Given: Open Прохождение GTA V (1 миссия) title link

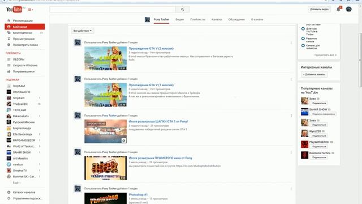Looking at the screenshot, I should click(151, 85).
